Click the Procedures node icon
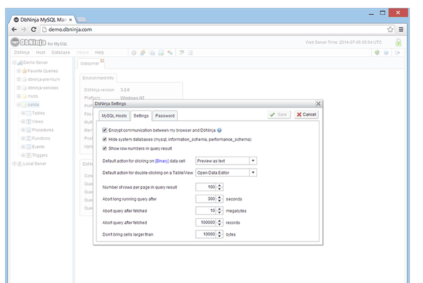 click(x=29, y=130)
